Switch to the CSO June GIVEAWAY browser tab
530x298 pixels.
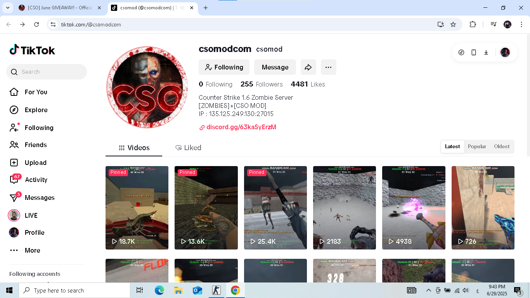(x=60, y=8)
